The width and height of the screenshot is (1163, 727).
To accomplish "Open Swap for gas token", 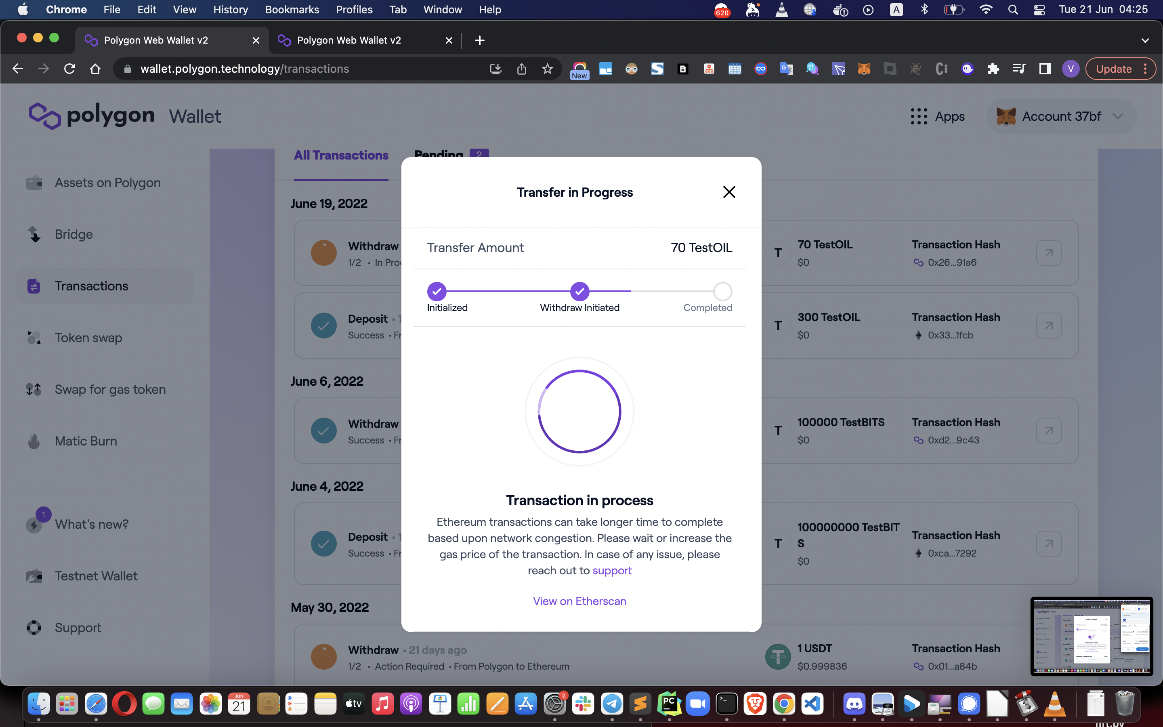I will [110, 389].
